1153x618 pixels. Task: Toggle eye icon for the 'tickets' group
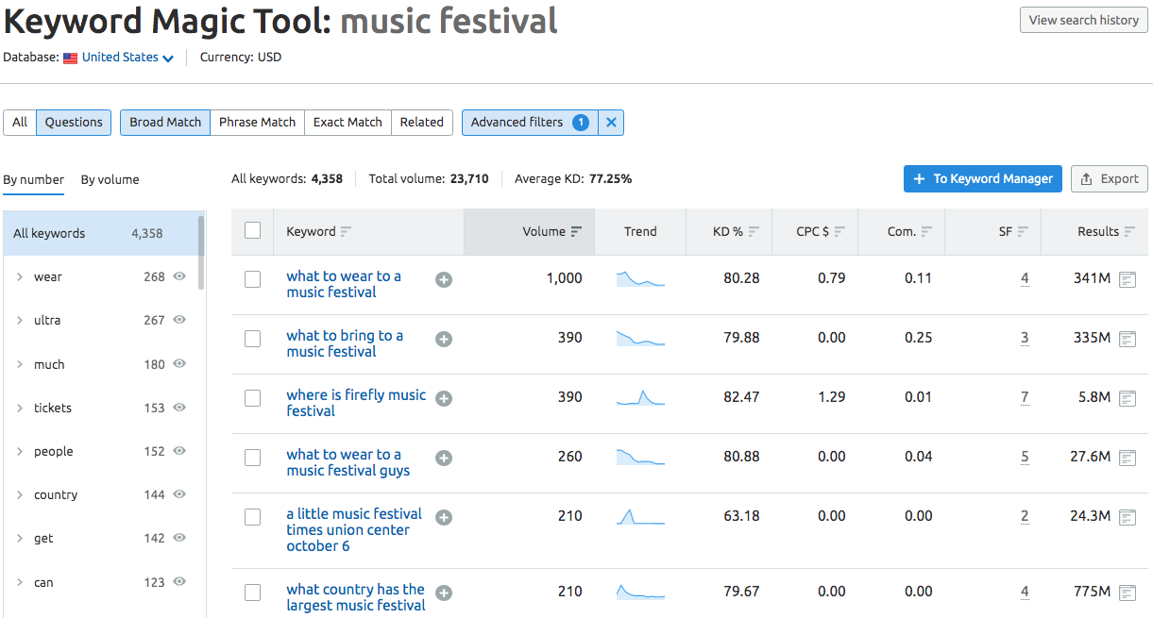(x=179, y=408)
